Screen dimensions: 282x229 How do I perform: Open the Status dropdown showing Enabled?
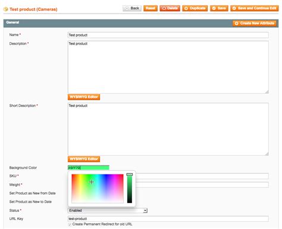pyautogui.click(x=108, y=211)
